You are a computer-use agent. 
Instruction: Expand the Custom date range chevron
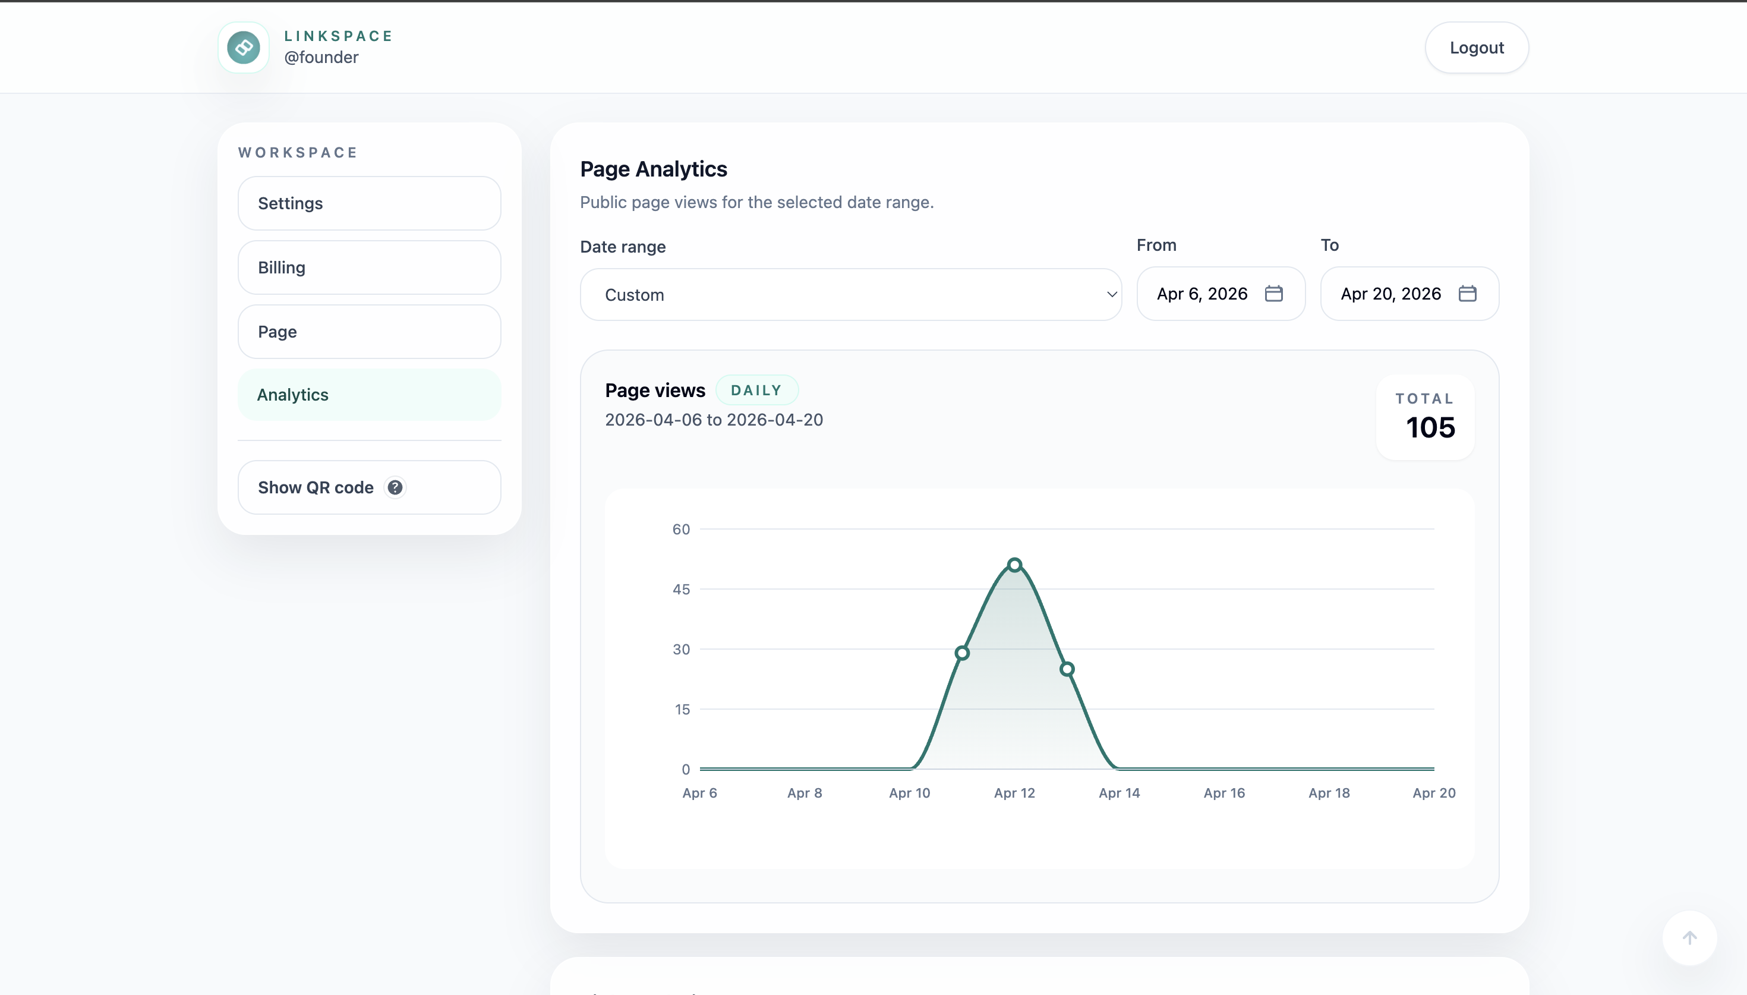[1111, 295]
